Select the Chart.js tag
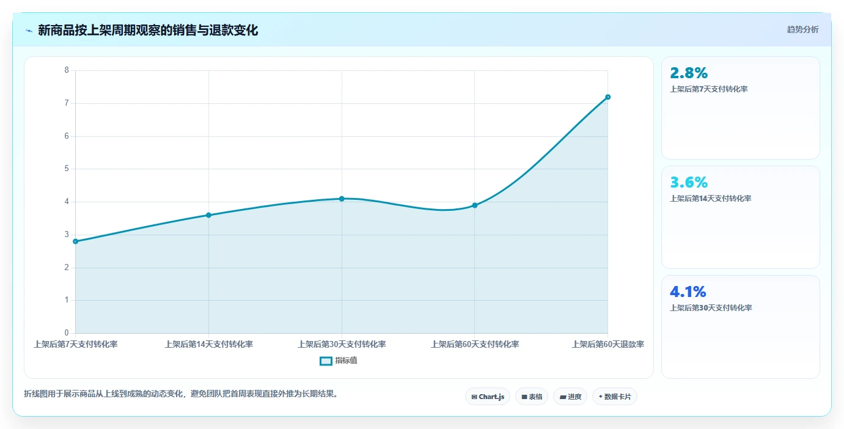Image resolution: width=844 pixels, height=429 pixels. (488, 397)
